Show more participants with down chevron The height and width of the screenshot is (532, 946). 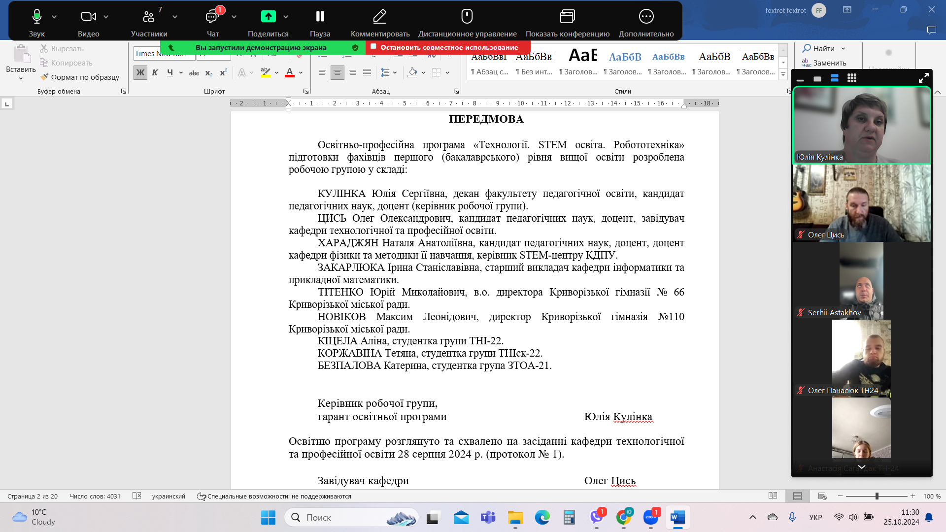click(x=862, y=466)
